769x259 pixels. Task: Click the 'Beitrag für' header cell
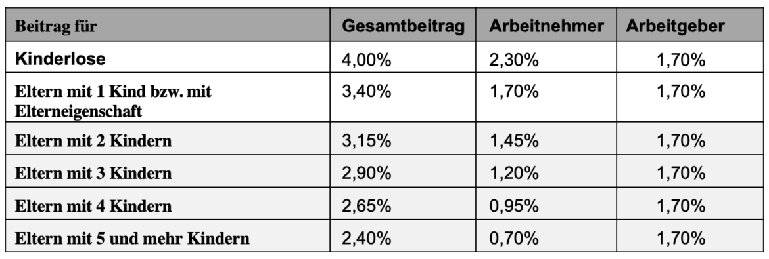click(168, 25)
